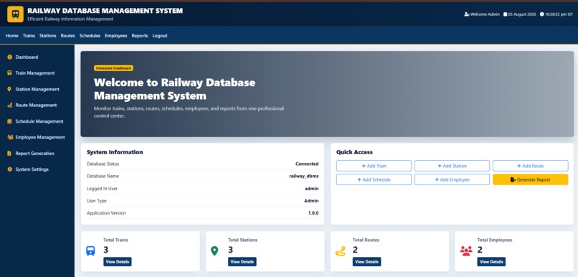Click the green pin icon in Total Stations card
578x277 pixels.
pos(214,251)
